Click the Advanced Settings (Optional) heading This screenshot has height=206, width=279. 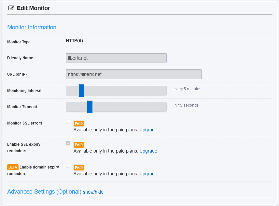tap(44, 192)
